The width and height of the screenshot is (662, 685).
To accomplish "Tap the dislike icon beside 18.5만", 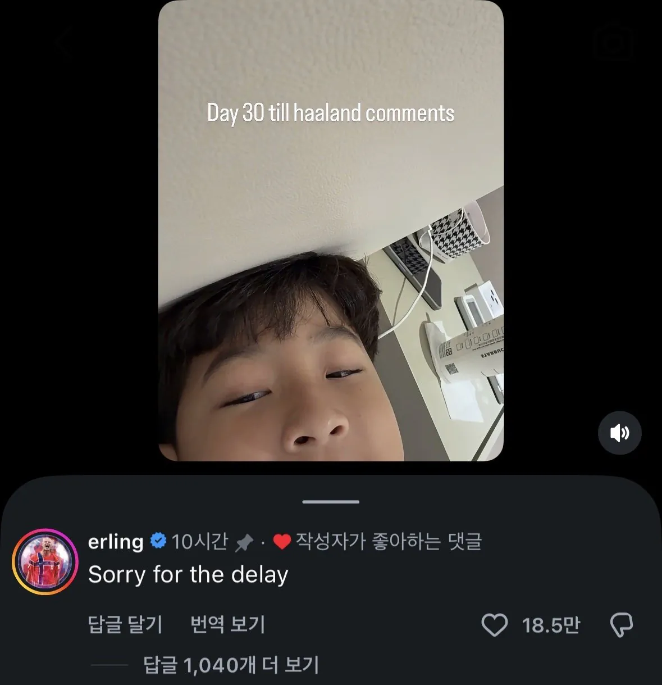I will [621, 625].
